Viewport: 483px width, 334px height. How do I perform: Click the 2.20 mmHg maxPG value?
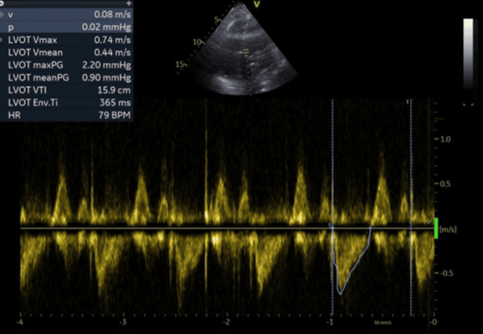[106, 65]
